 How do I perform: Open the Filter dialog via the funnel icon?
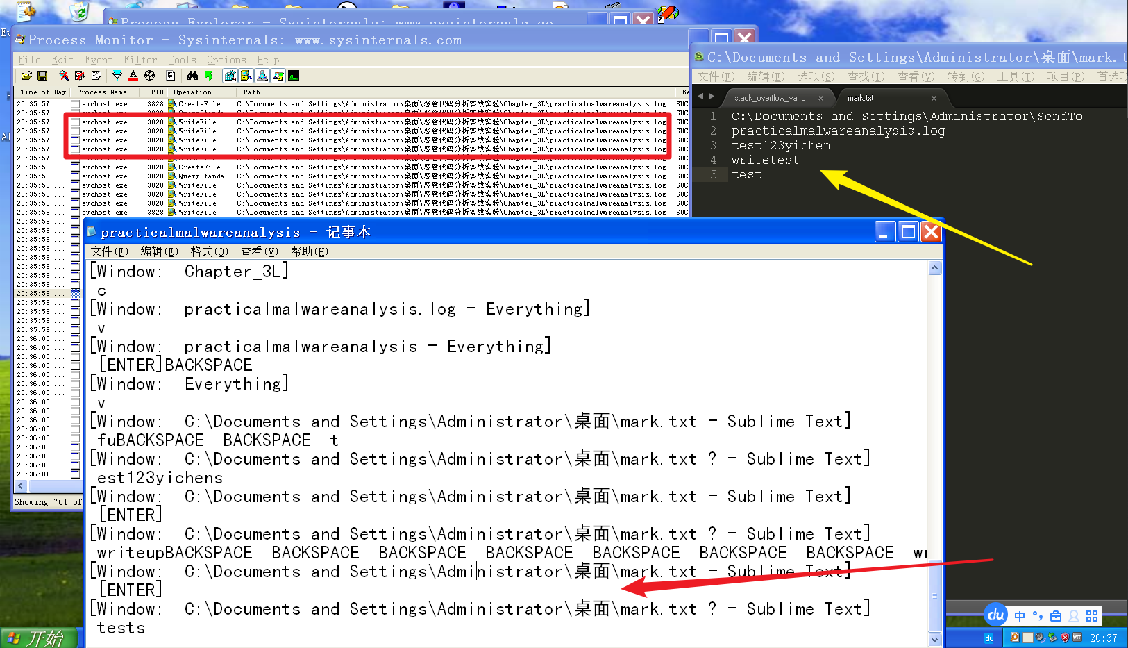(x=117, y=76)
